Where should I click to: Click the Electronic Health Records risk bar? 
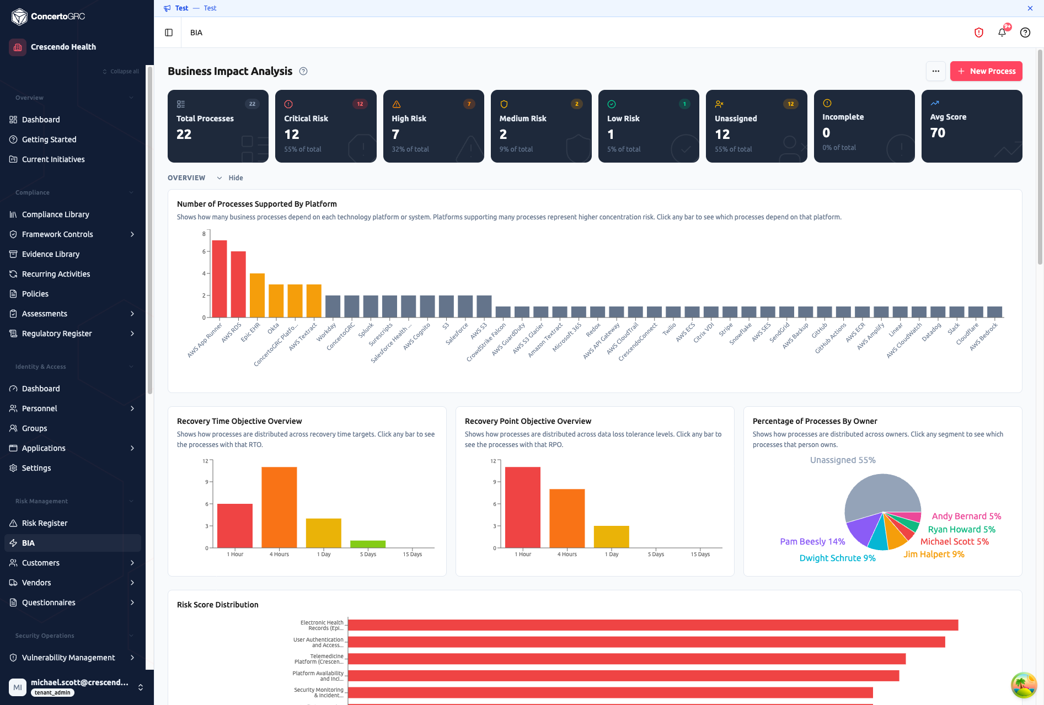[x=653, y=625]
